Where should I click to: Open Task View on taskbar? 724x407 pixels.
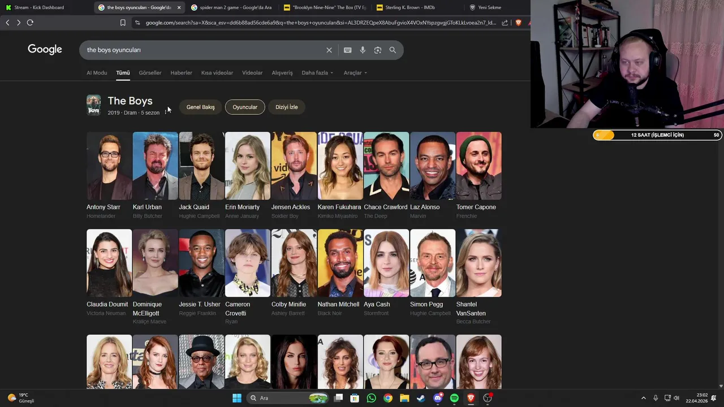tap(338, 398)
